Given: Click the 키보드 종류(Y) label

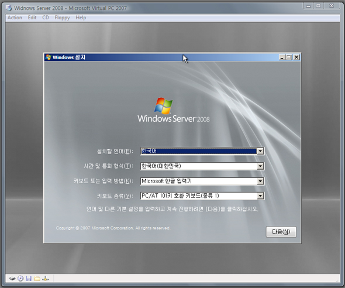Looking at the screenshot, I should click(x=115, y=196).
